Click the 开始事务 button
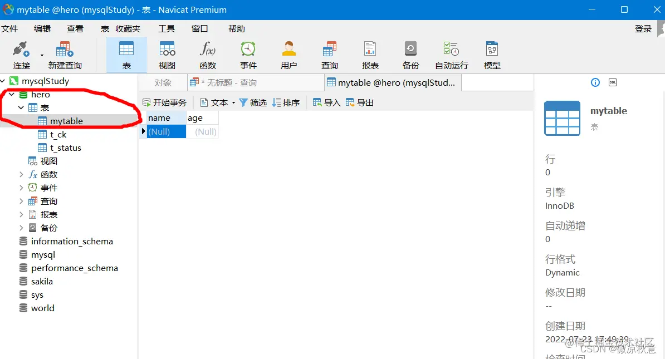This screenshot has height=359, width=665. [x=165, y=102]
